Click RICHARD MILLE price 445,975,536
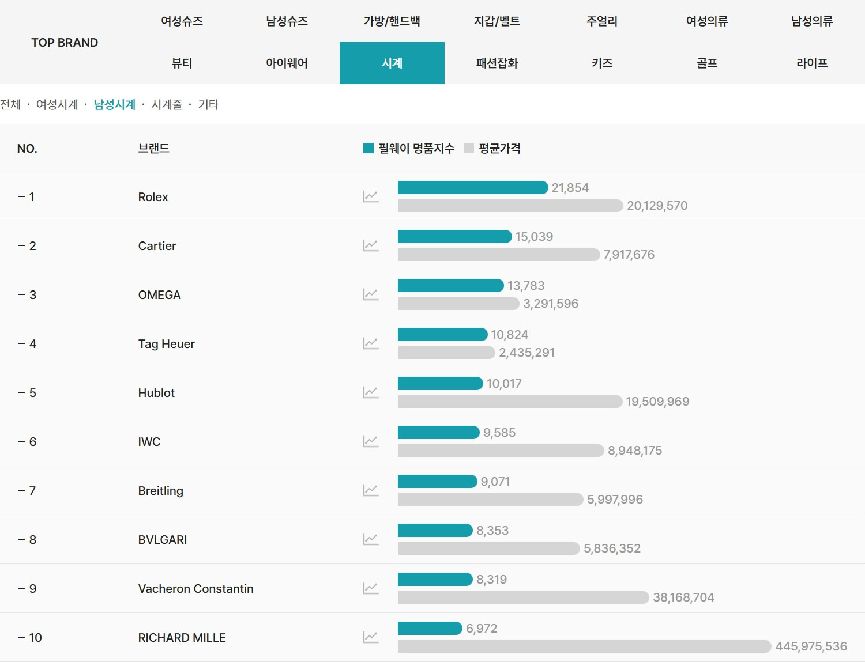The height and width of the screenshot is (662, 865). click(x=811, y=646)
